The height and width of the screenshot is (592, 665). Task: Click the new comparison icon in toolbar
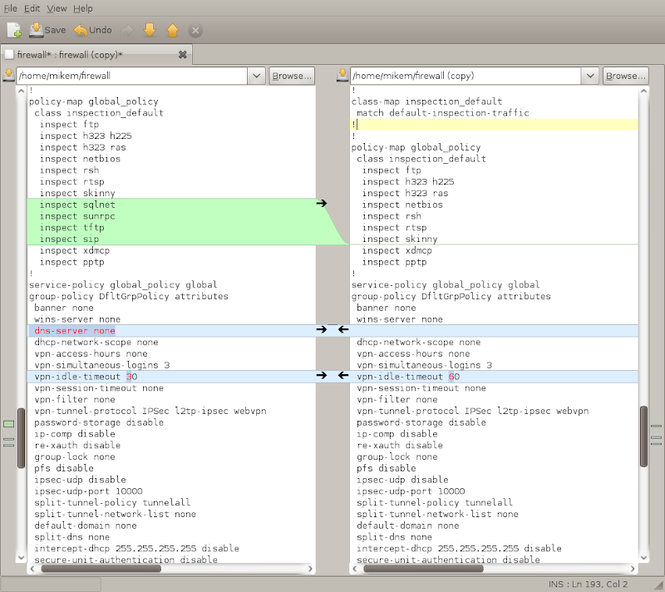tap(14, 30)
